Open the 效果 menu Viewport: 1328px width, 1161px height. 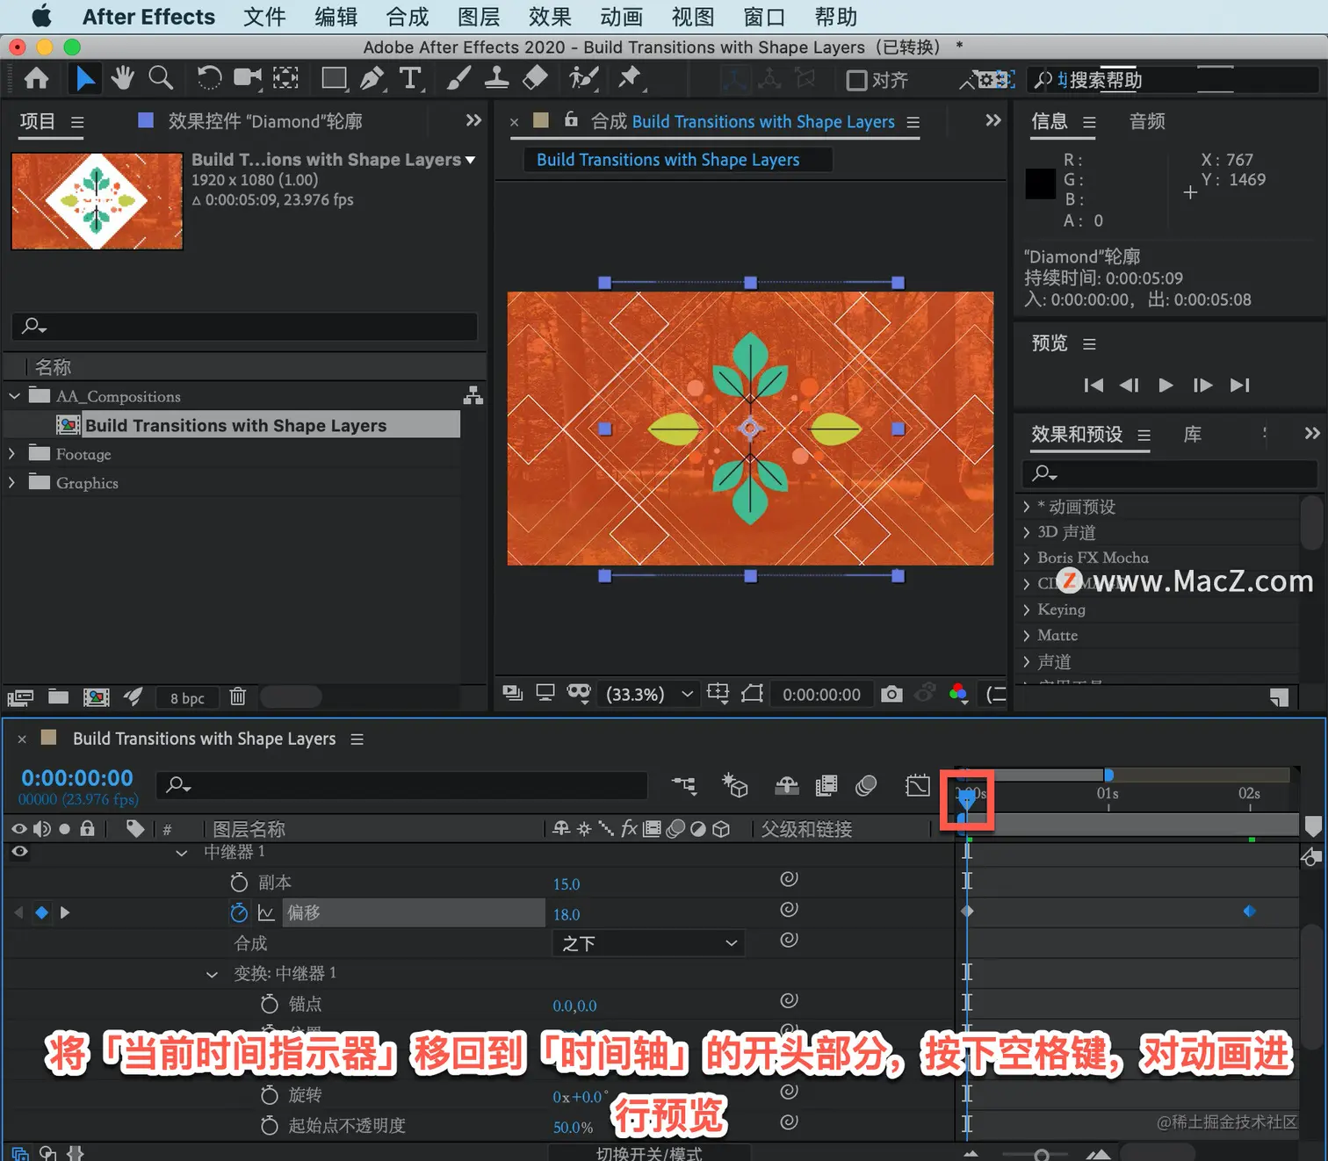point(550,17)
